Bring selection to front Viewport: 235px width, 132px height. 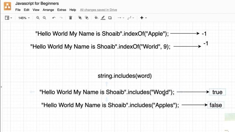click(x=80, y=18)
